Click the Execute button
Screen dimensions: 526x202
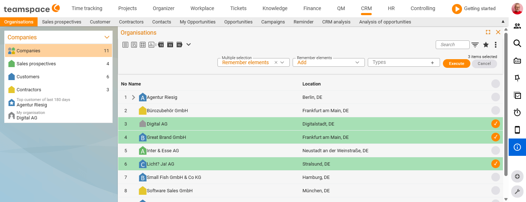[x=457, y=63]
